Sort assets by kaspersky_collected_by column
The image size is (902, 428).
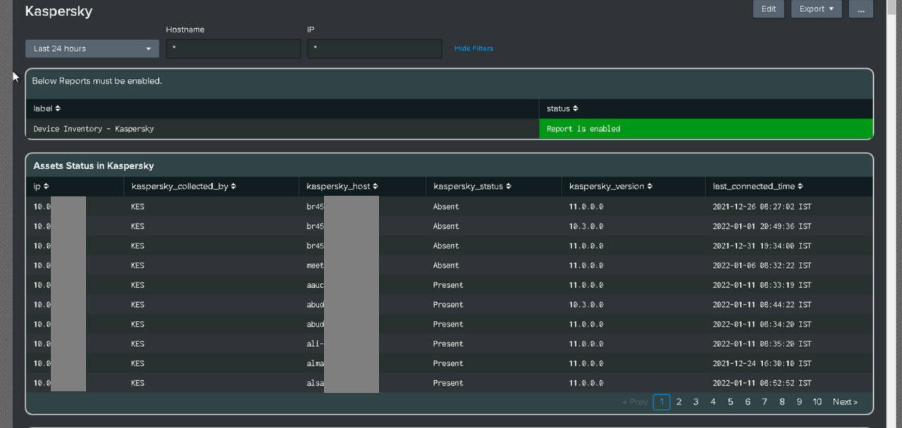pos(183,187)
